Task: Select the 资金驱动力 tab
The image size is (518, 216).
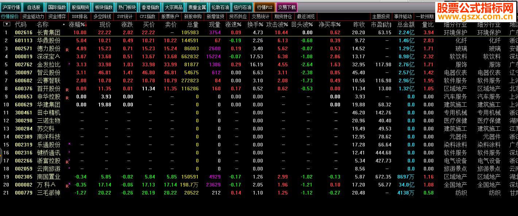Action: click(33, 16)
